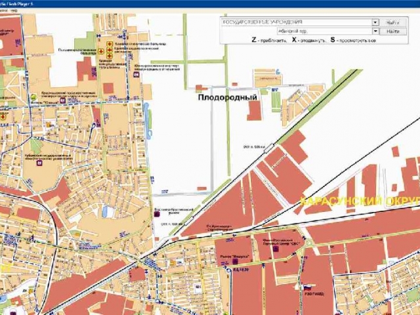Open the Control menu

point(5,11)
